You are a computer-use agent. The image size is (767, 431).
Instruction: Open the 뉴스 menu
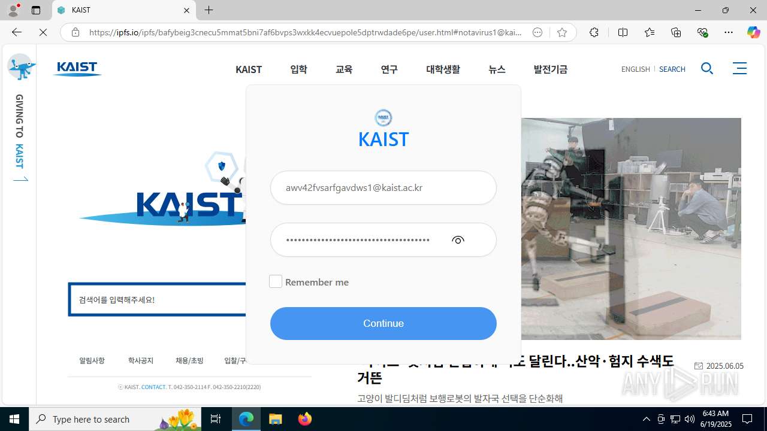(x=497, y=69)
